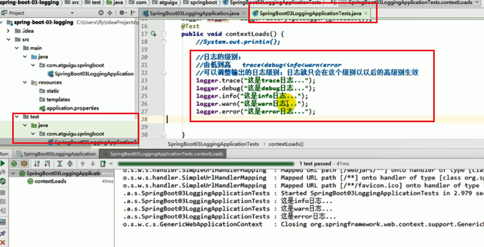Select spring-boot-03-logging project root
Screen dimensions: 484x247
[x=40, y=22]
